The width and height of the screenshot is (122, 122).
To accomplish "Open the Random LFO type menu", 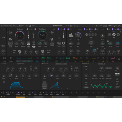I will coord(102,64).
